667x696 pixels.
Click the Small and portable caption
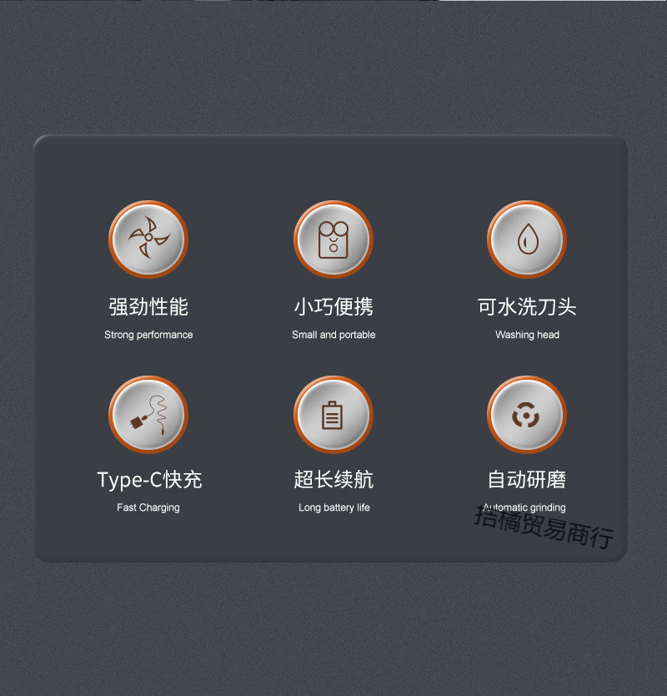(333, 335)
